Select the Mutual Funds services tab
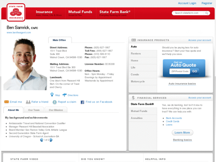Viewport: 216px width, 162px height. pos(143,111)
